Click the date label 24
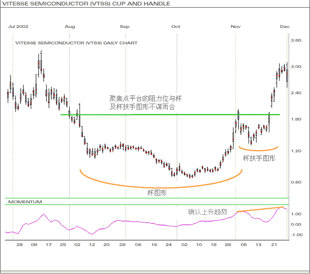 click(x=168, y=245)
